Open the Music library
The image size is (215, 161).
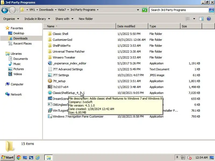17,64
